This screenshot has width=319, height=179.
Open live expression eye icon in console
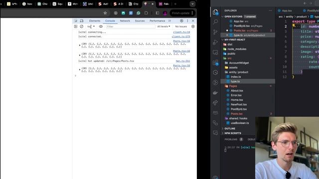point(101,26)
